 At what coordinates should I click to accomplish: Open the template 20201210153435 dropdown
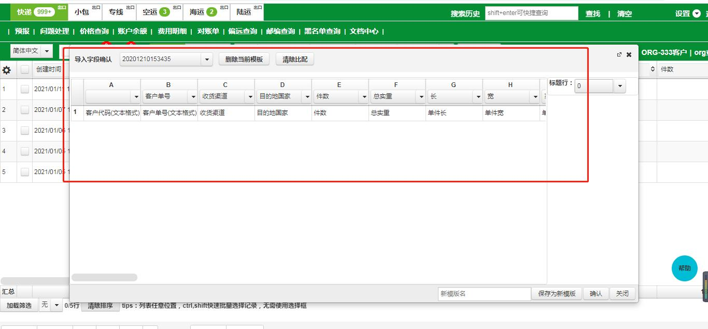click(x=207, y=60)
